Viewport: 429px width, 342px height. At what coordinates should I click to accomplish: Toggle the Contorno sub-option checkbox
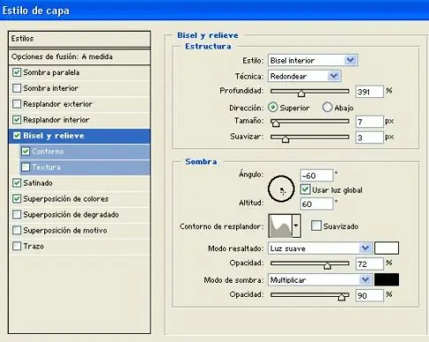point(26,151)
